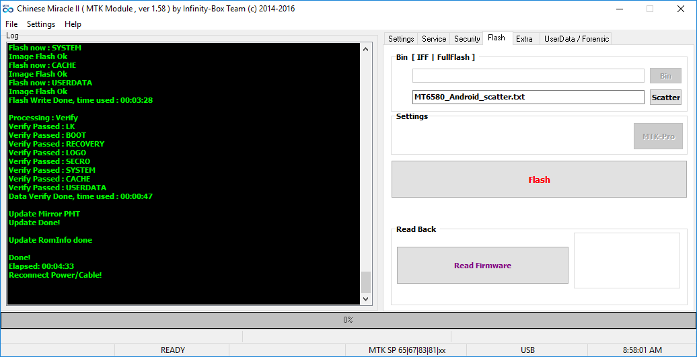Start flashing with the red Flash button
The height and width of the screenshot is (357, 697).
tap(539, 180)
